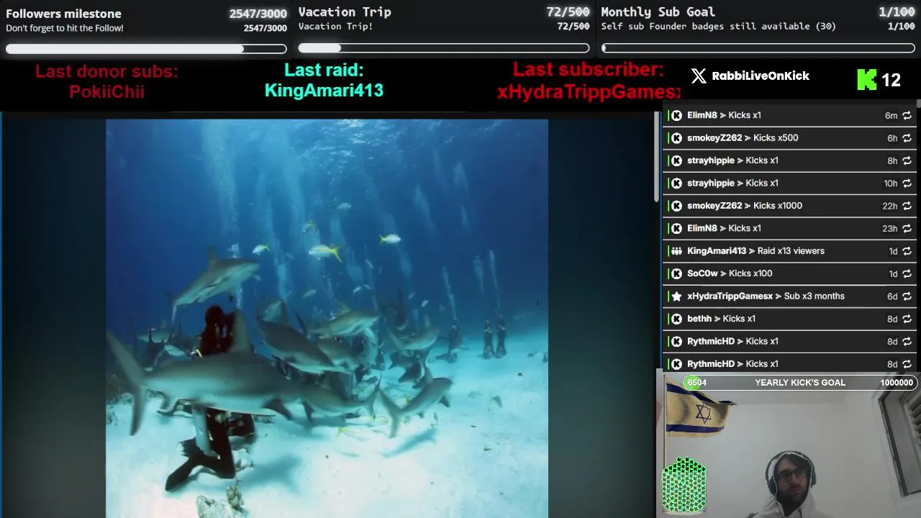Click the RabbiLiveOnKick handle text
This screenshot has width=921, height=518.
tap(761, 76)
